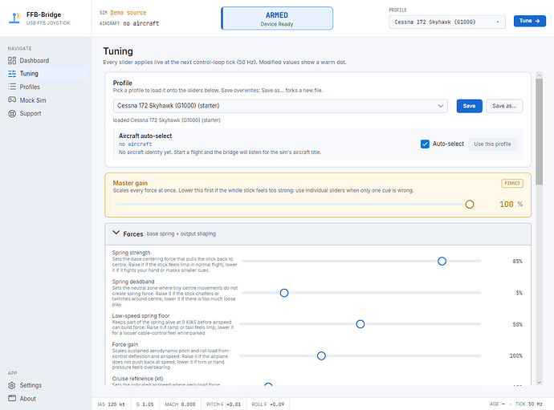Click the '5%' spring deadband value
The image size is (554, 410).
pos(519,293)
